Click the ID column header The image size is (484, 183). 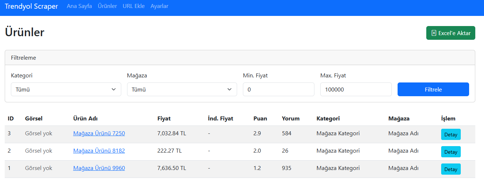(x=11, y=118)
